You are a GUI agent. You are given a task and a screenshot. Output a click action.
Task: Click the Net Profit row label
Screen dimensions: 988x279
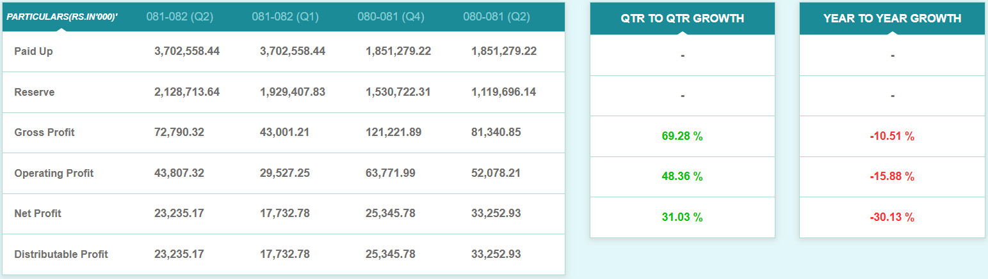click(x=38, y=213)
